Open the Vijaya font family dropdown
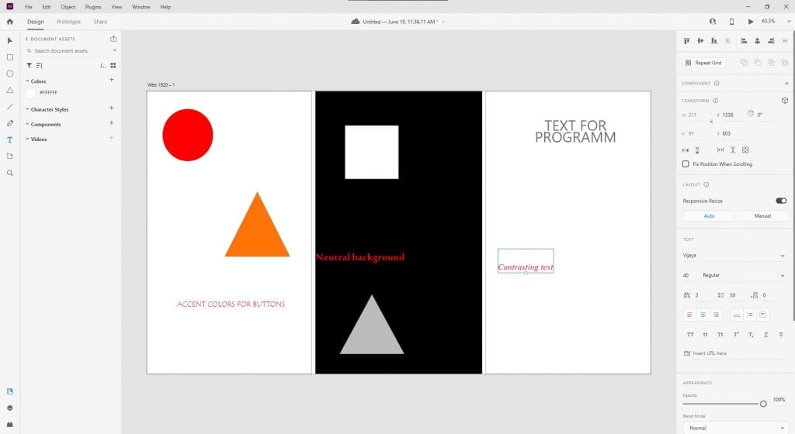Image resolution: width=795 pixels, height=434 pixels. point(734,256)
